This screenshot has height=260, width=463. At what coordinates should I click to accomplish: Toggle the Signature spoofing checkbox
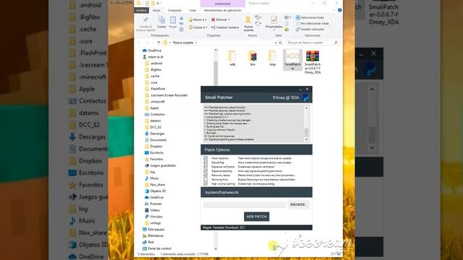pyautogui.click(x=205, y=171)
